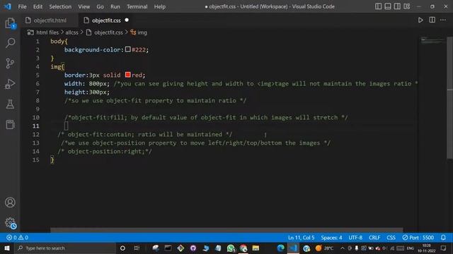Open the Manage gear settings icon

pyautogui.click(x=10, y=223)
